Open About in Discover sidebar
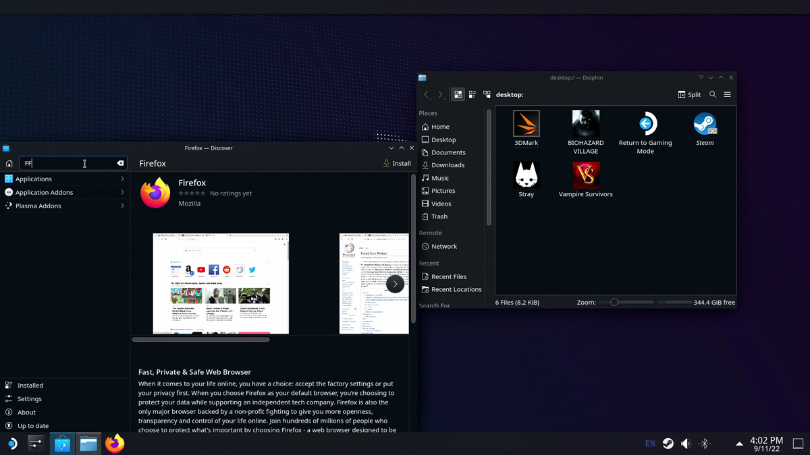The image size is (810, 455). [x=65, y=413]
